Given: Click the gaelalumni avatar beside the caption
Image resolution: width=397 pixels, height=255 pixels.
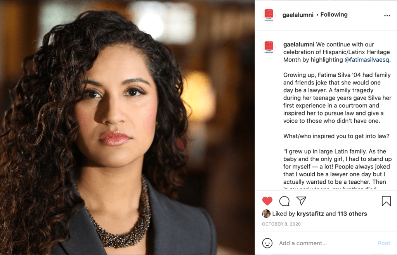Looking at the screenshot, I should coord(269,47).
